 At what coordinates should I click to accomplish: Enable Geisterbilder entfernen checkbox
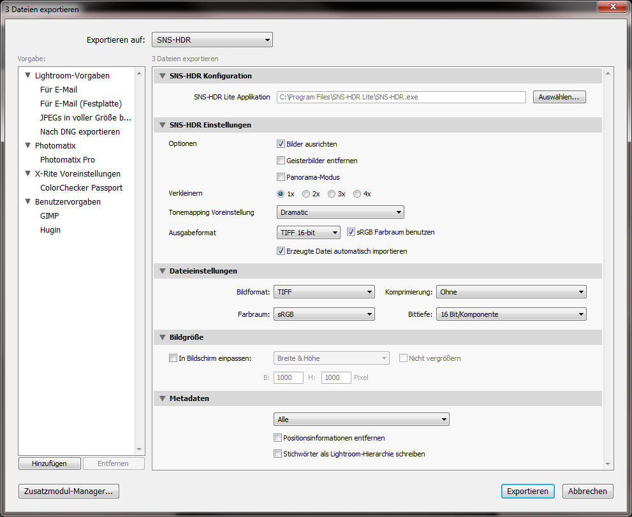coord(281,161)
